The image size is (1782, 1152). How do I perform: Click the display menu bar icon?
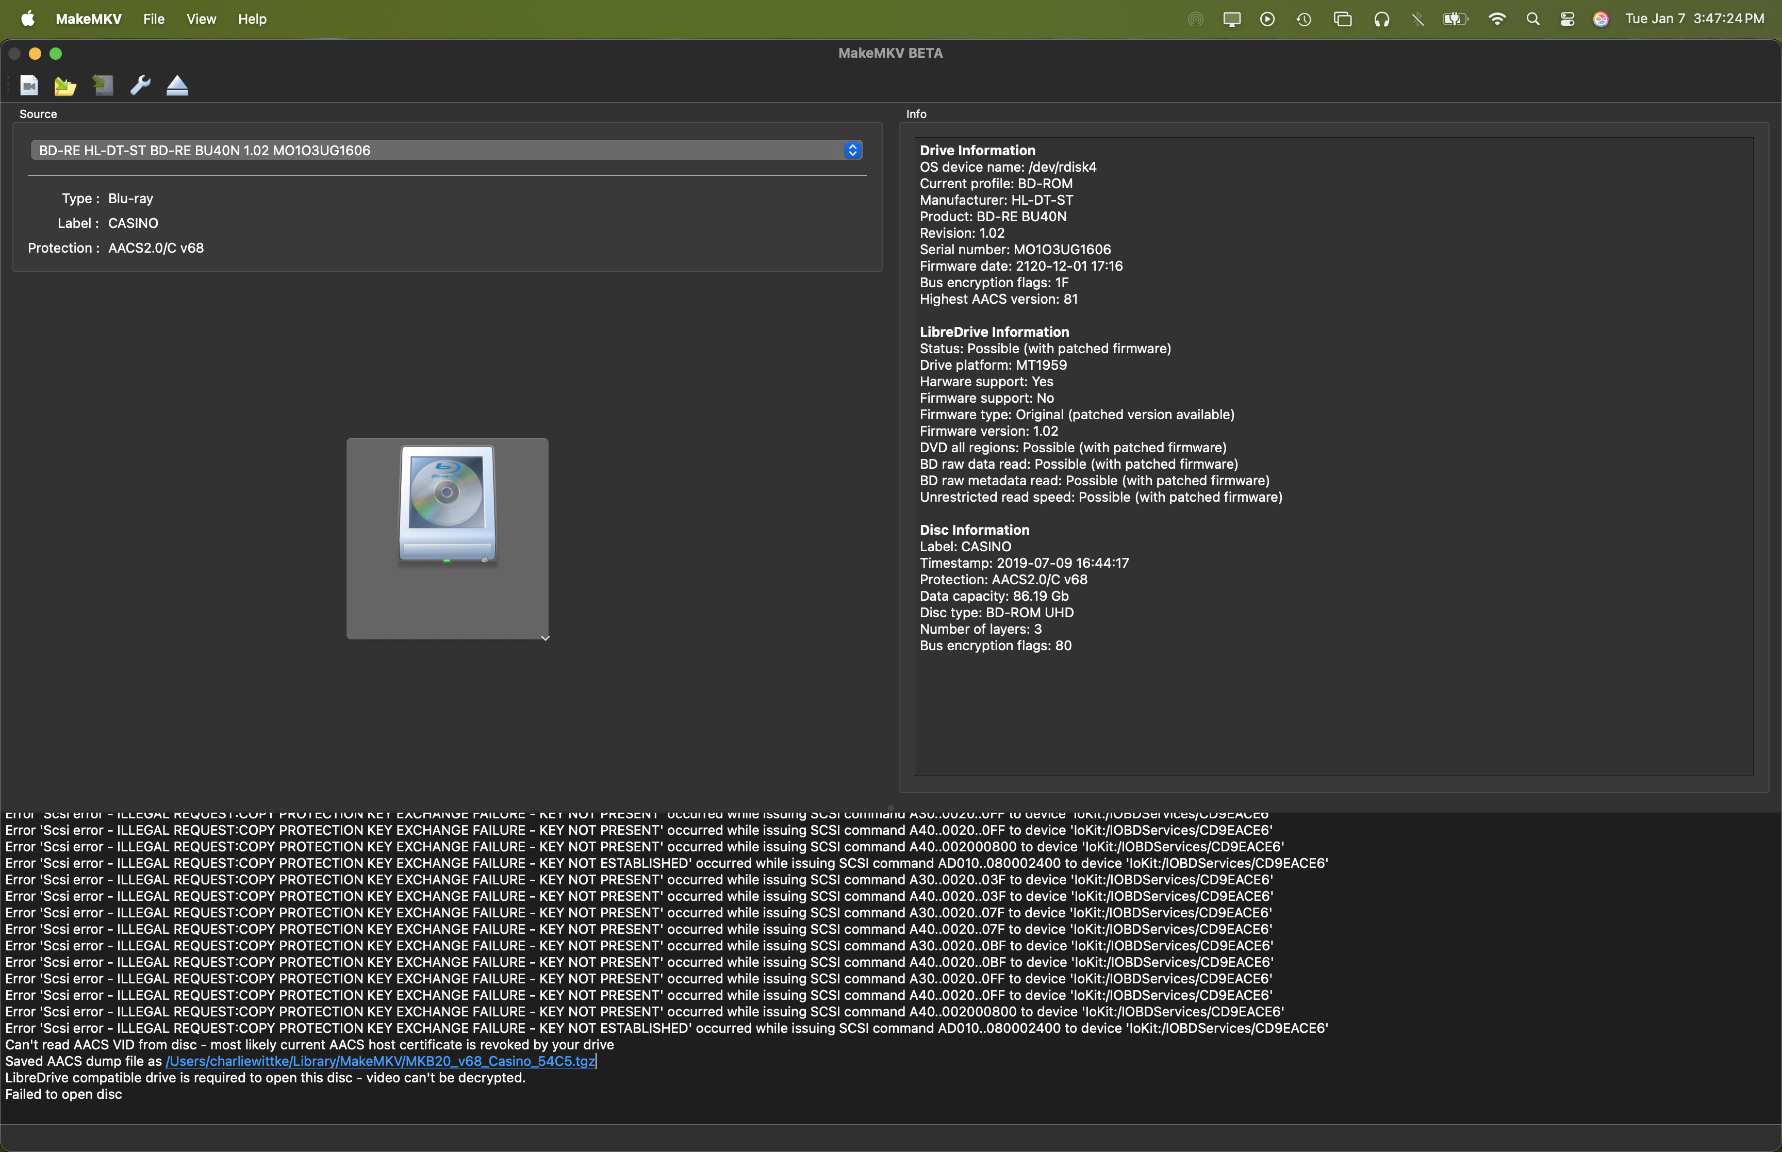click(1232, 20)
